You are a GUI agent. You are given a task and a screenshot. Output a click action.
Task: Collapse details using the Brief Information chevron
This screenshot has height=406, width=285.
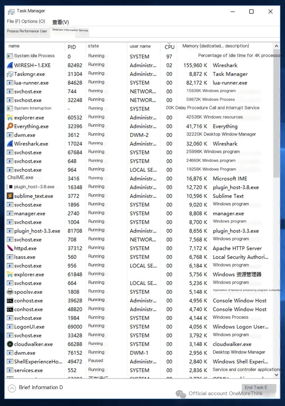pyautogui.click(x=12, y=388)
